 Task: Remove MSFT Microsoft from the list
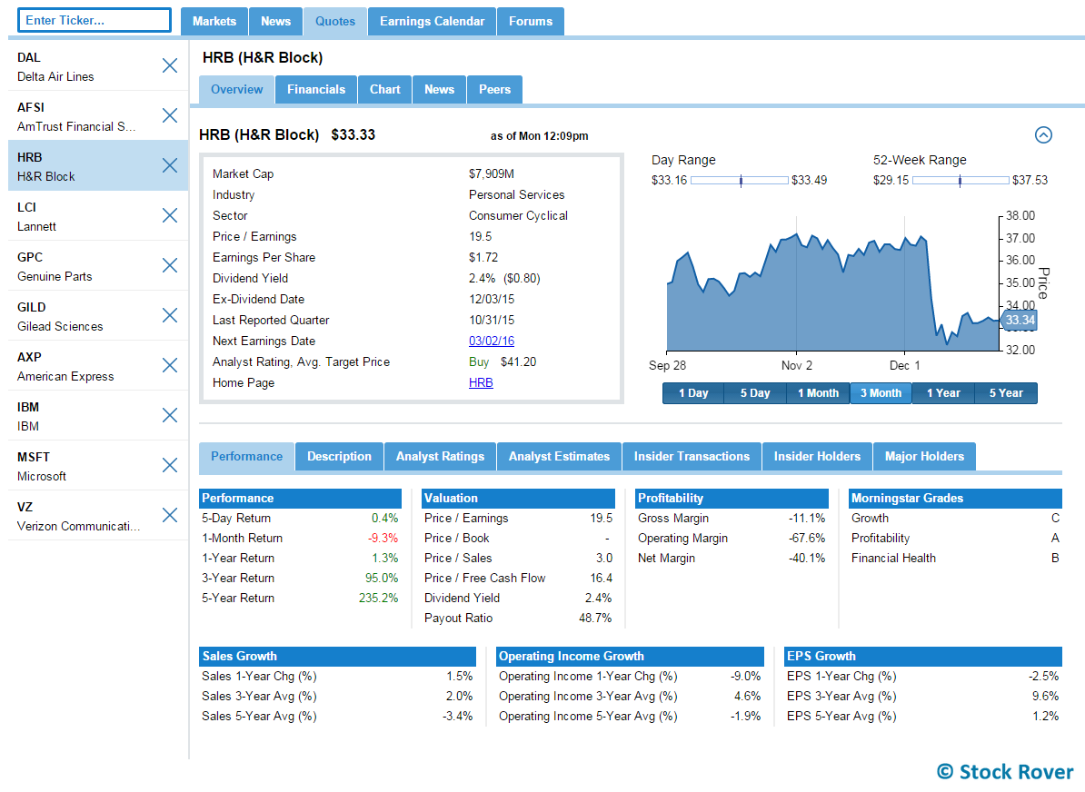point(170,465)
